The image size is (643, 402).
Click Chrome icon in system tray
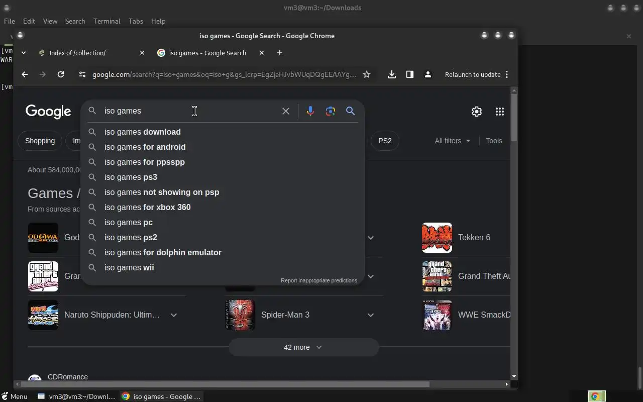595,396
